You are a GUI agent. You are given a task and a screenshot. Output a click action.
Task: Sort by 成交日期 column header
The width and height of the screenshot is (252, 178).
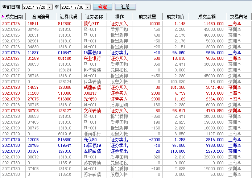coord(13,17)
